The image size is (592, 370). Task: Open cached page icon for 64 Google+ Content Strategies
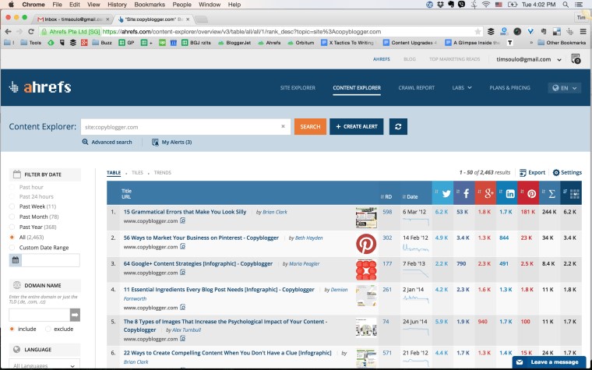183,272
